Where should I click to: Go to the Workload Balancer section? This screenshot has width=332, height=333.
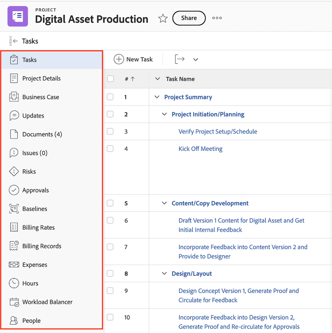point(47,302)
